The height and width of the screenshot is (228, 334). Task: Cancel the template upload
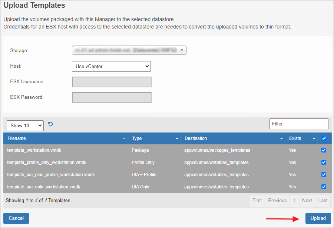16,218
